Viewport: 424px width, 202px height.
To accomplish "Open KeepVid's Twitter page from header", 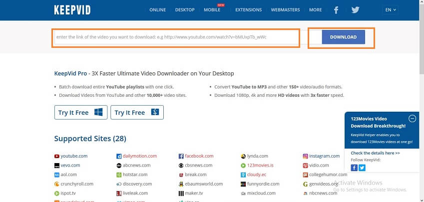I will pos(355,10).
